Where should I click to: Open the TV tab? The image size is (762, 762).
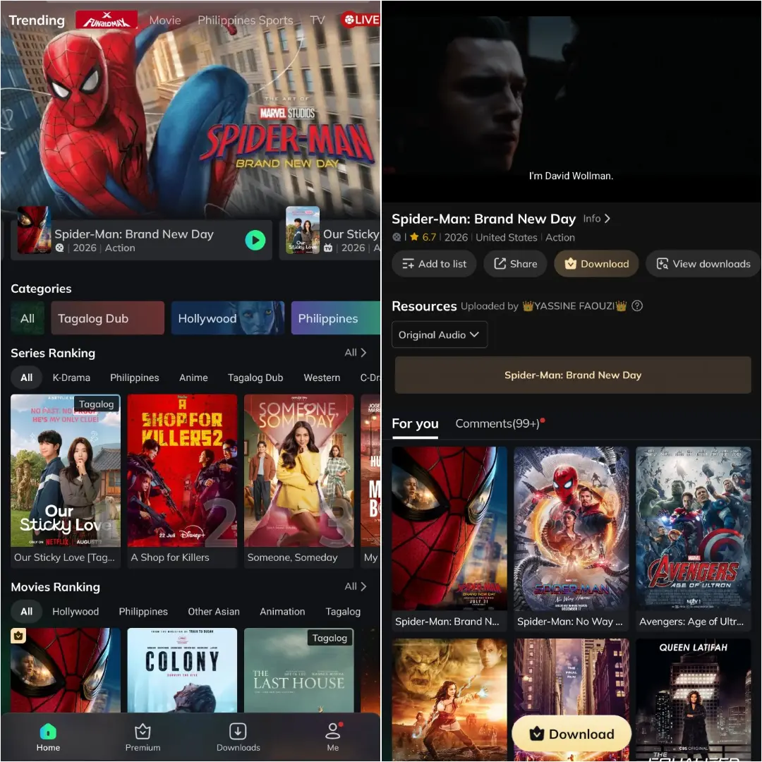pos(317,20)
